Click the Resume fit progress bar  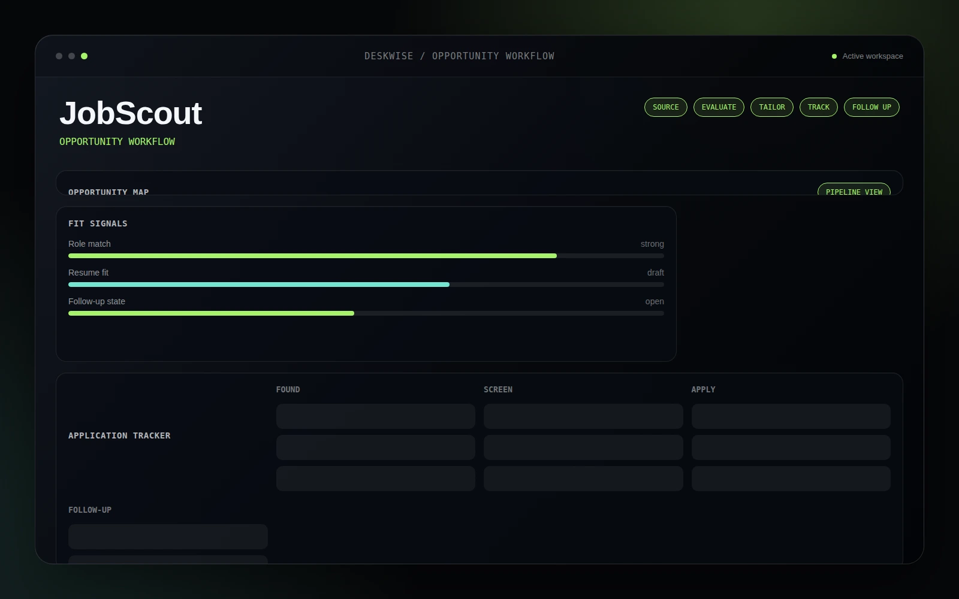coord(366,285)
